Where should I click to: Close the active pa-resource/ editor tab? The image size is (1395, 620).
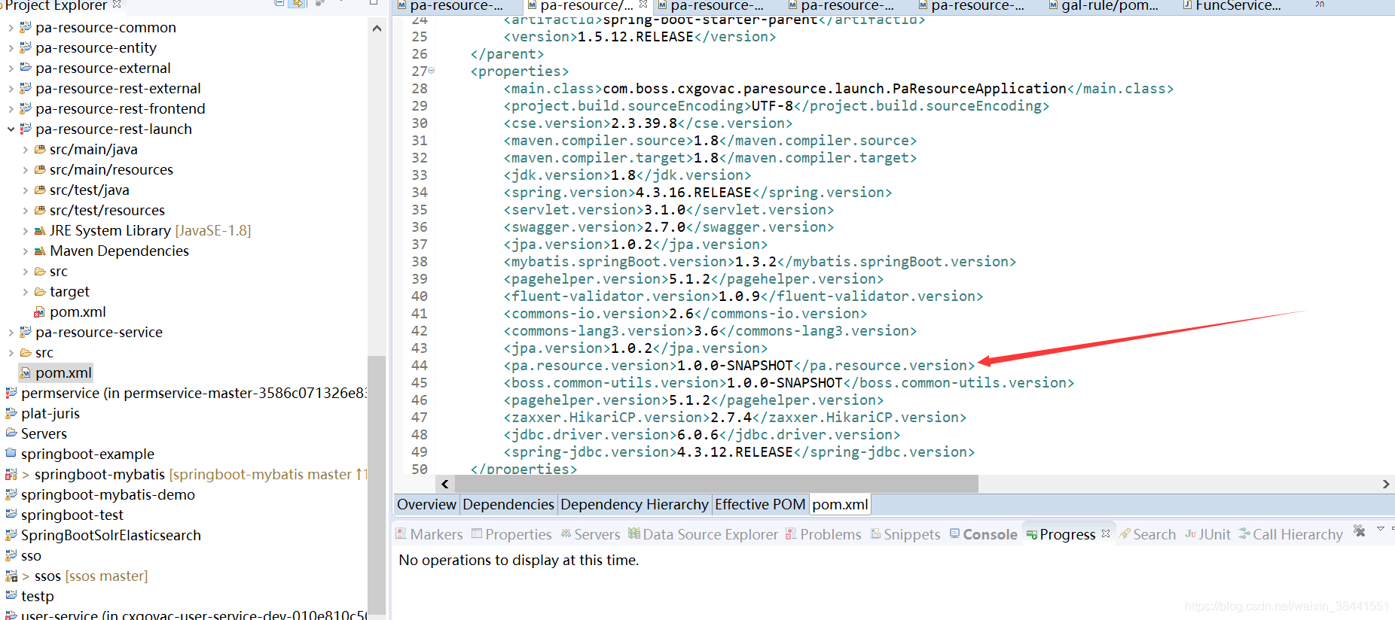(x=643, y=4)
